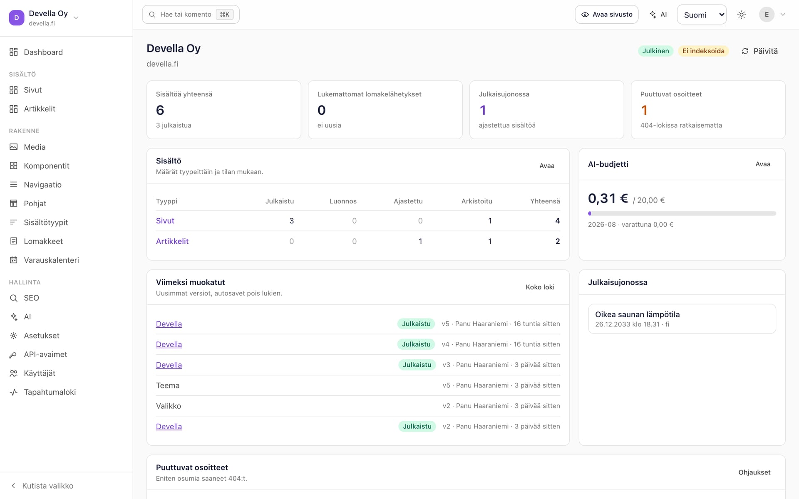Click the Artikkelit link in content table
This screenshot has width=799, height=499.
pos(172,241)
